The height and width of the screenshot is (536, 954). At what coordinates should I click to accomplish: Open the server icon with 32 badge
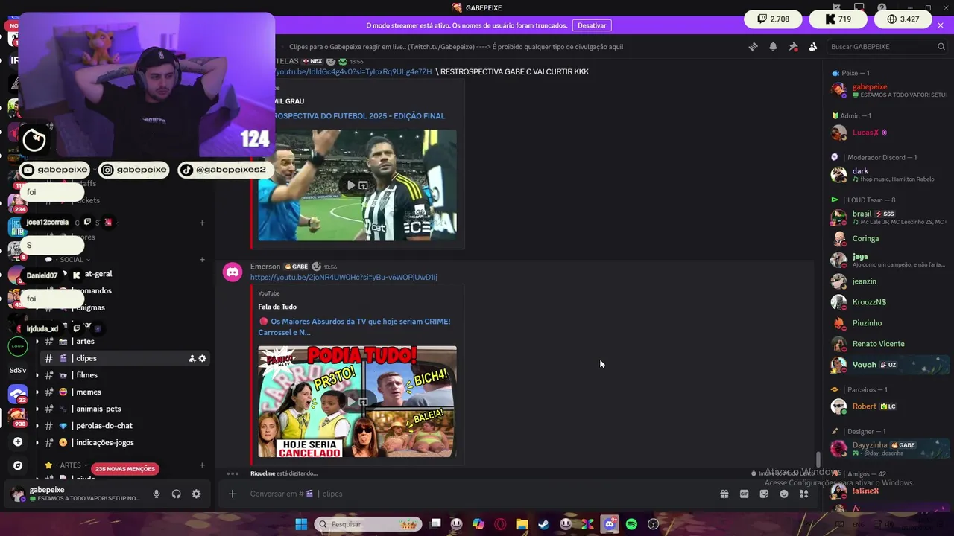18,393
